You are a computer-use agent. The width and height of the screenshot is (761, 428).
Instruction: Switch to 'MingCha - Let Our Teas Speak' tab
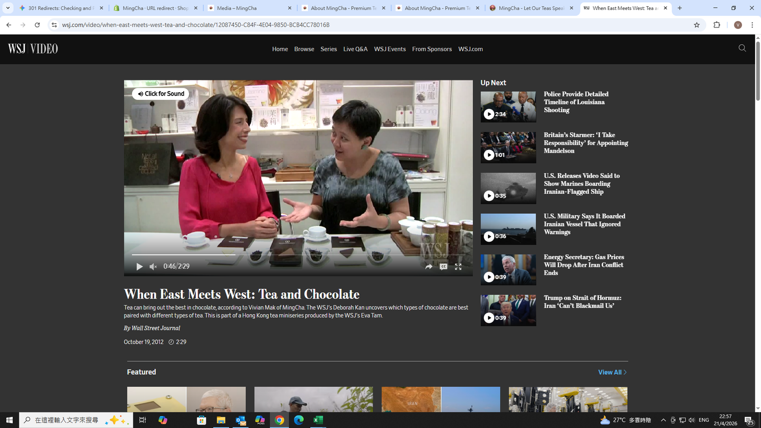[532, 8]
